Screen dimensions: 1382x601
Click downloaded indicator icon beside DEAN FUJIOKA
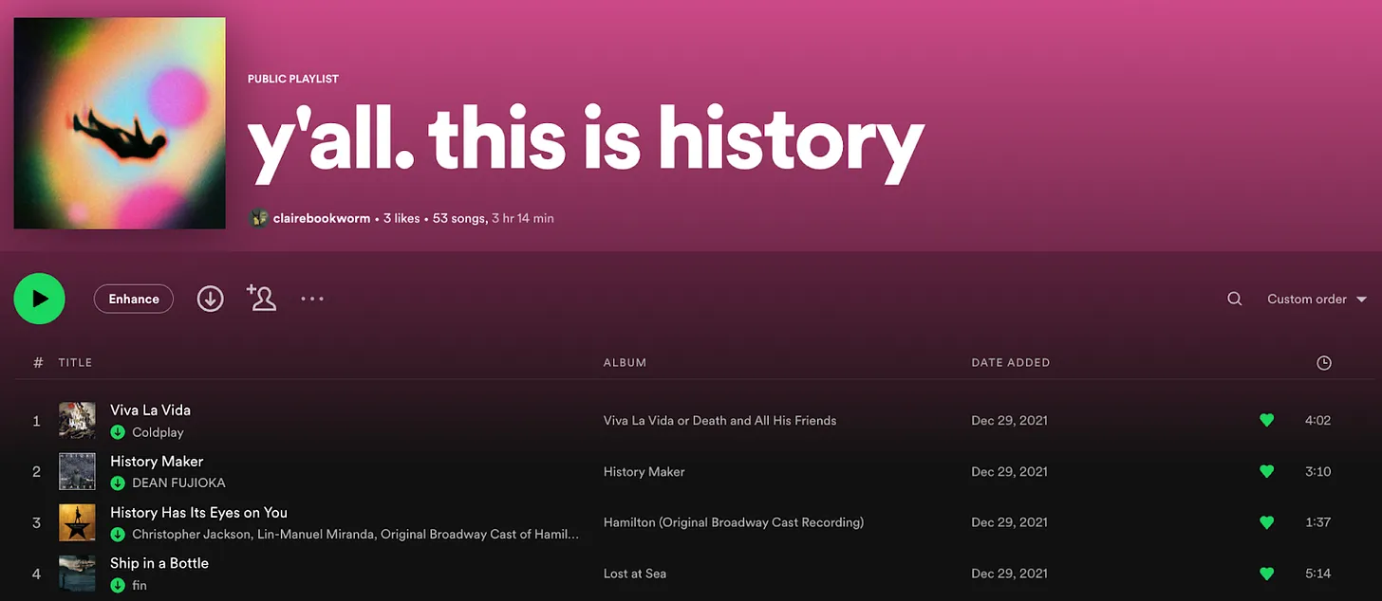118,483
